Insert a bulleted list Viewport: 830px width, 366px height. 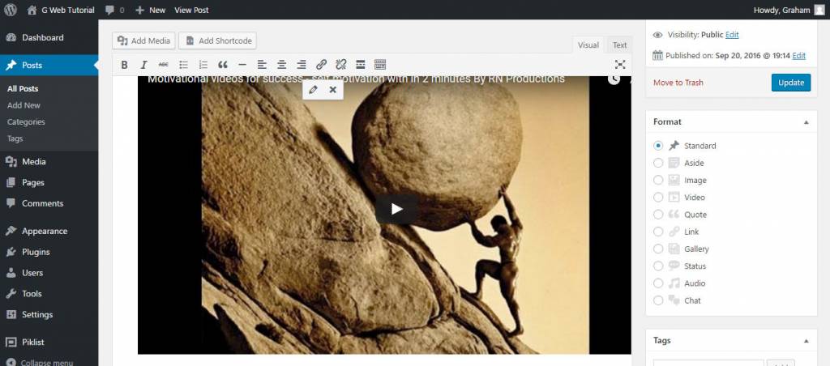coord(184,65)
